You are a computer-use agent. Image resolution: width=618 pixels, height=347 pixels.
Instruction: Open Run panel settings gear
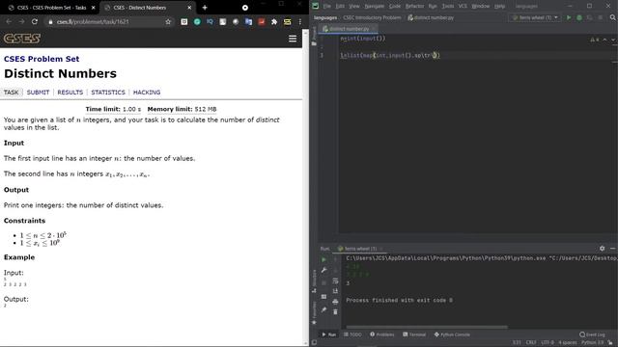pos(602,249)
